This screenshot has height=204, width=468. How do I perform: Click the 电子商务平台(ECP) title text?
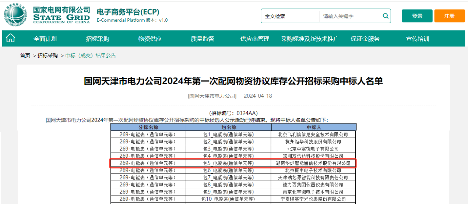pos(127,11)
